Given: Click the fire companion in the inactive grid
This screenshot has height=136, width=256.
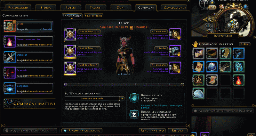Looking at the screenshot, I should (239, 80).
